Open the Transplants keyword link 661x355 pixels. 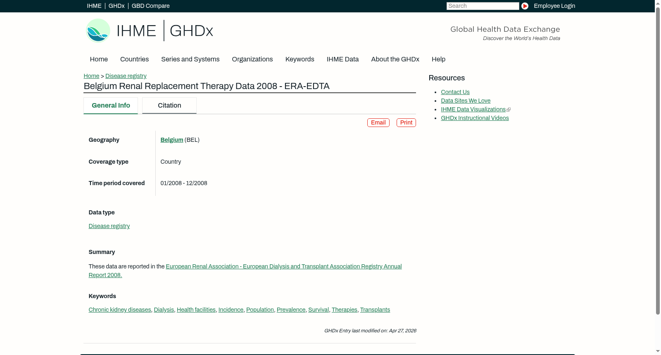tap(375, 310)
